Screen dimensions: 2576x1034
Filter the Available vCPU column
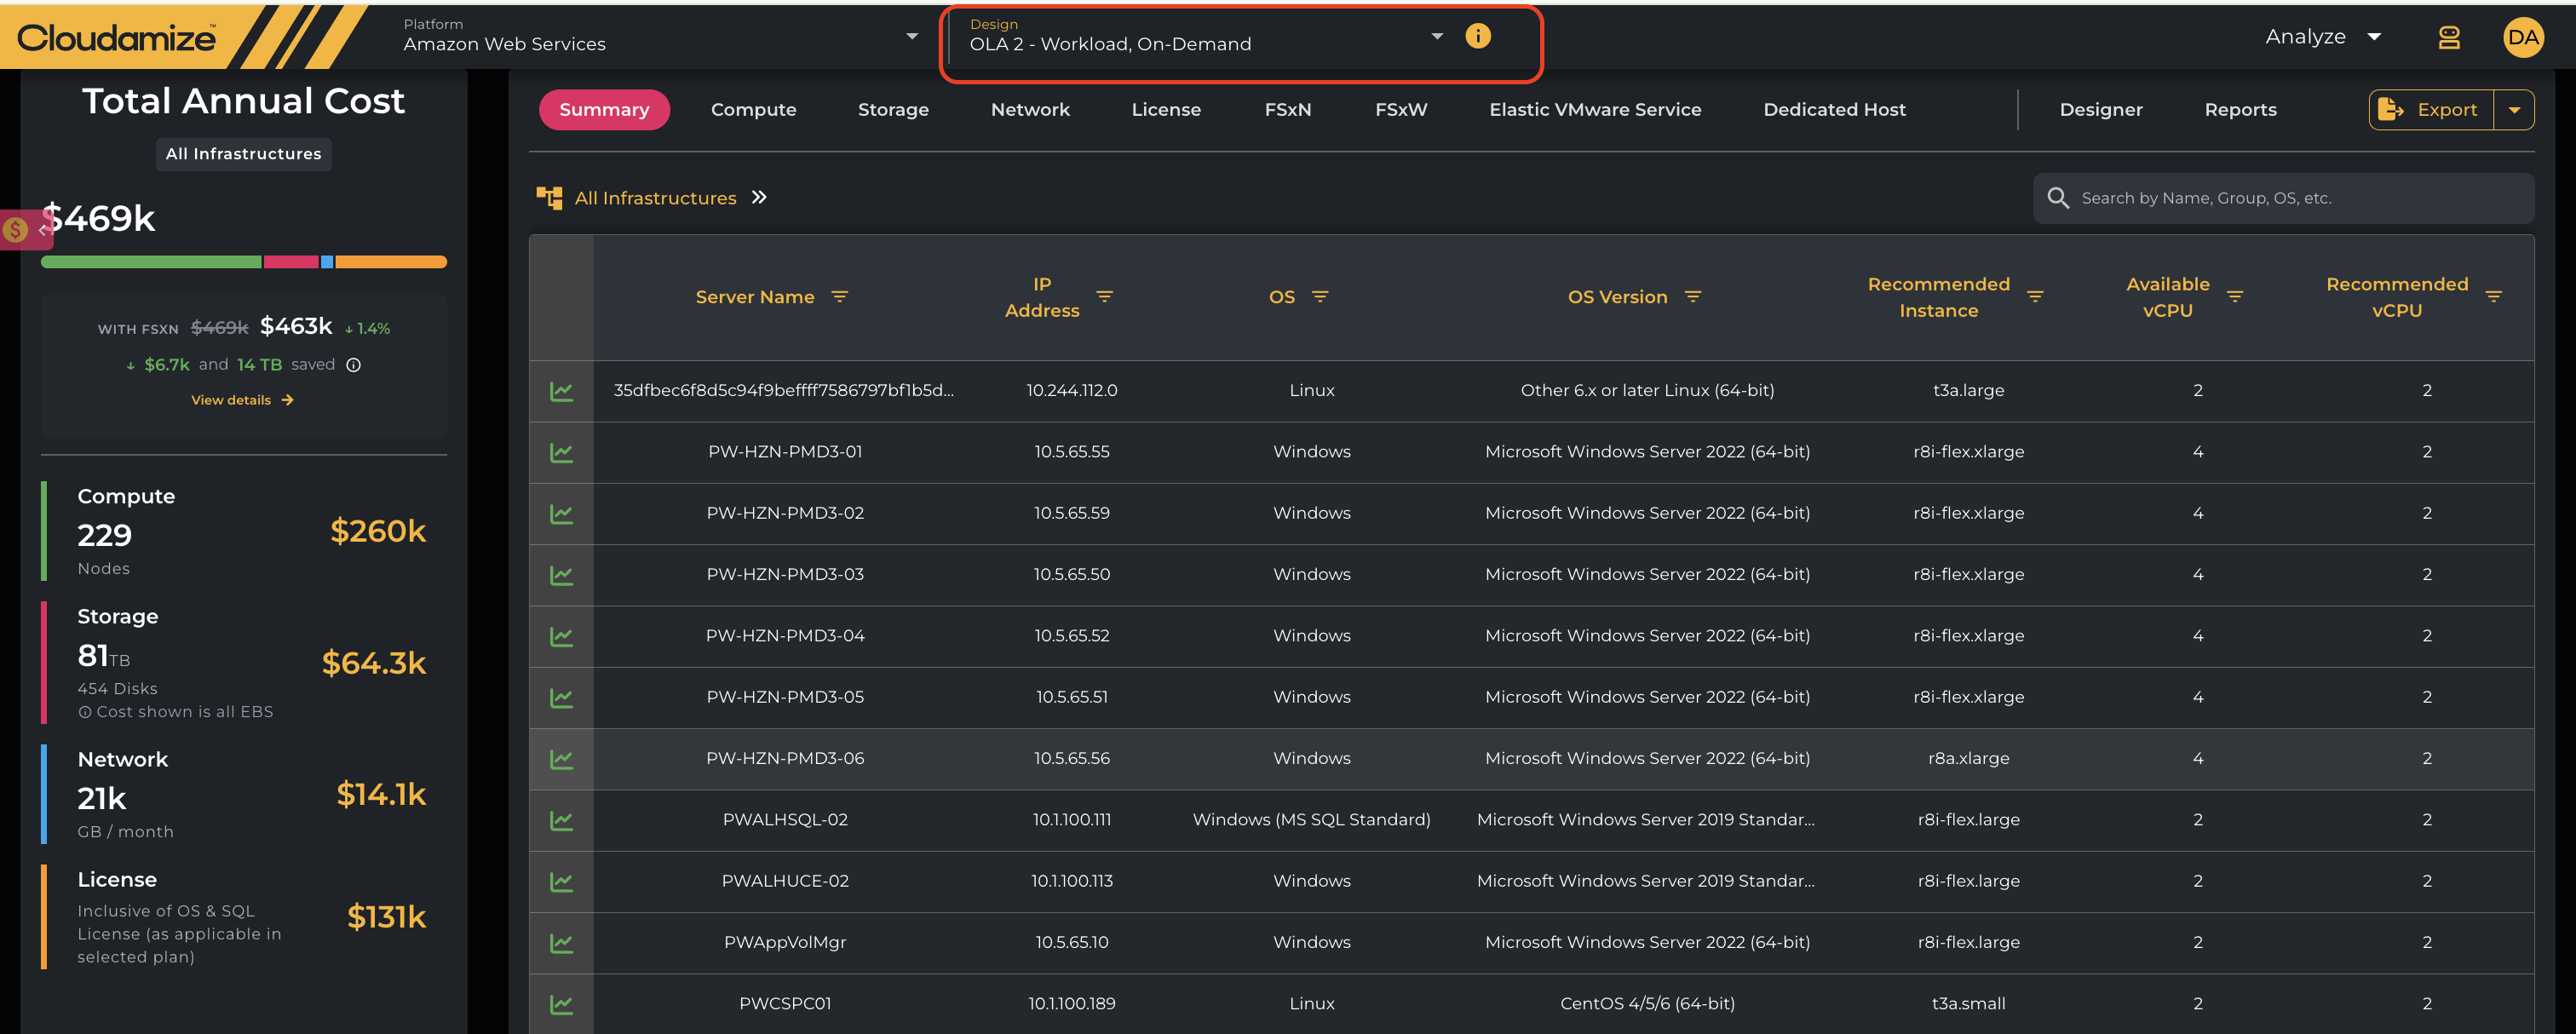click(2235, 297)
